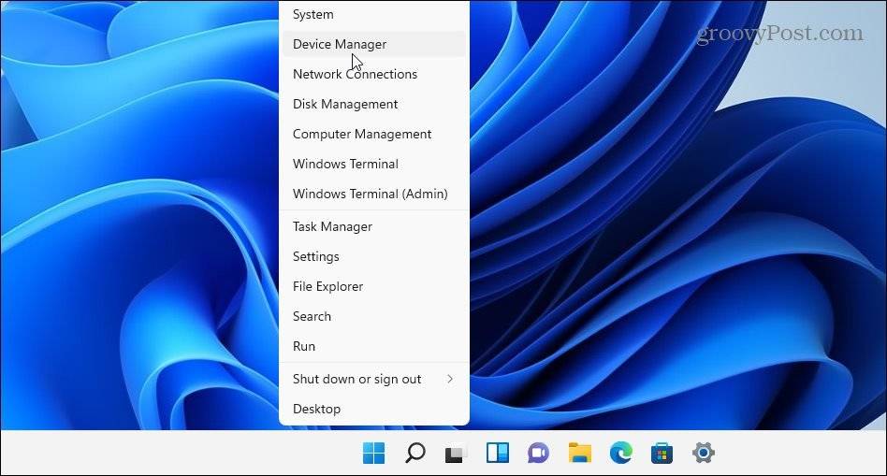
Task: Select System in the menu
Action: tap(374, 14)
